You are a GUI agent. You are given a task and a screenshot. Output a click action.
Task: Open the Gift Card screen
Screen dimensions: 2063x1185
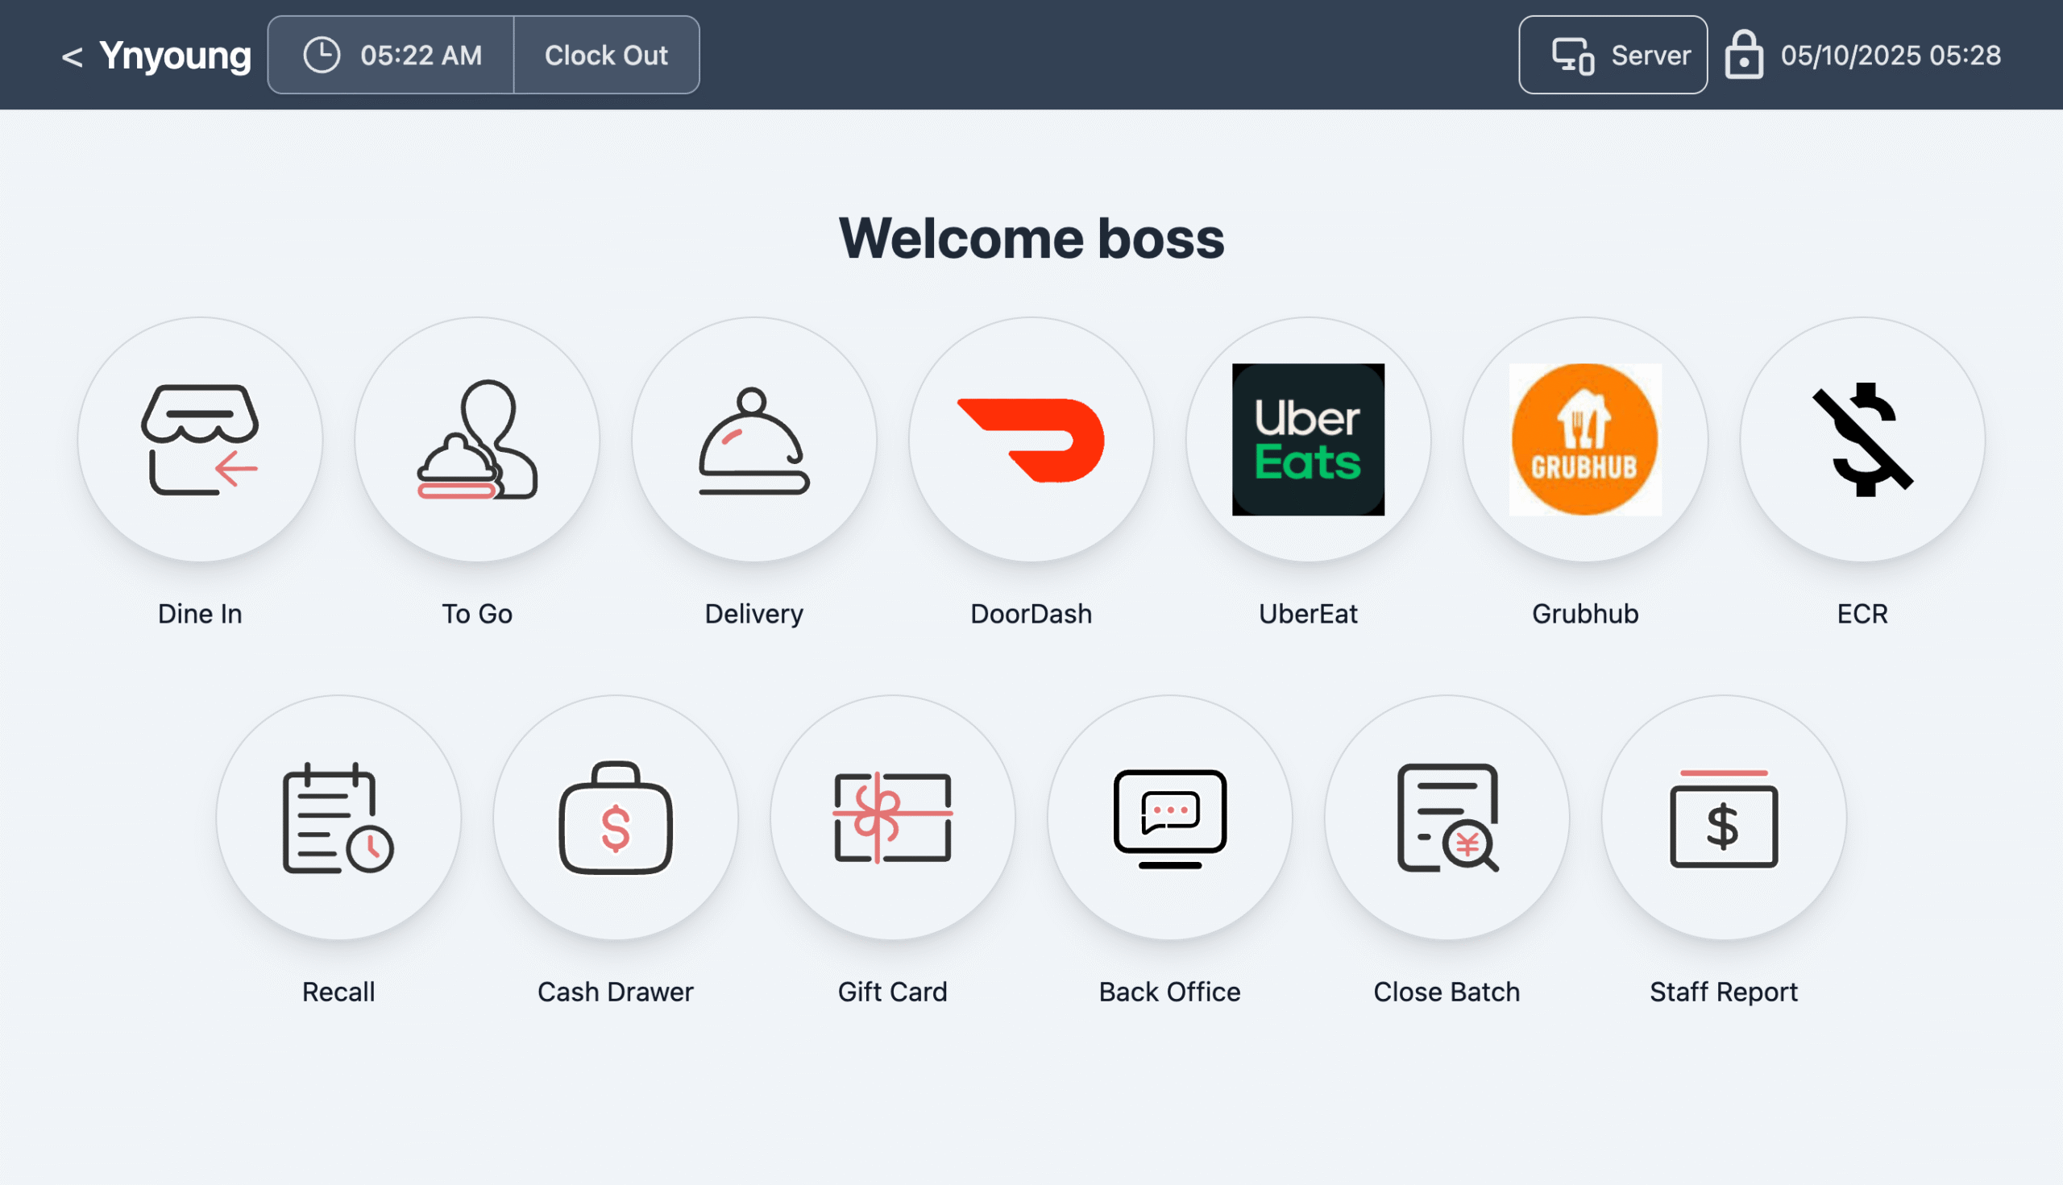tap(892, 817)
